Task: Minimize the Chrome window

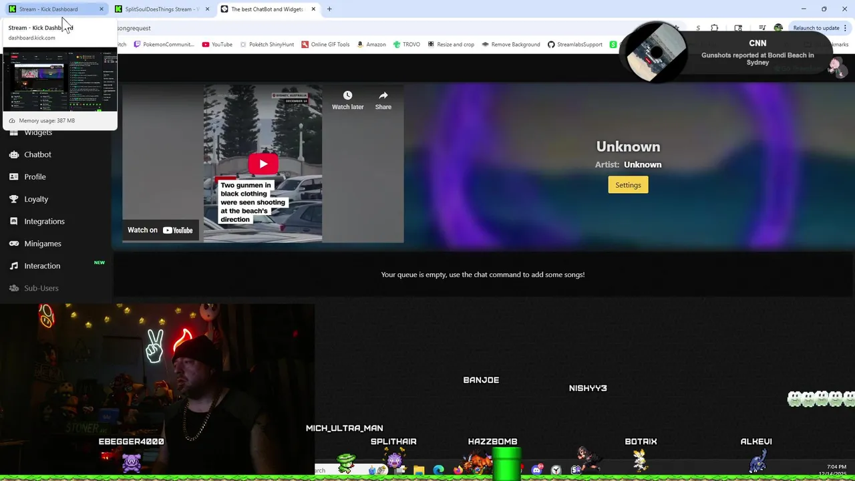Action: (x=804, y=9)
